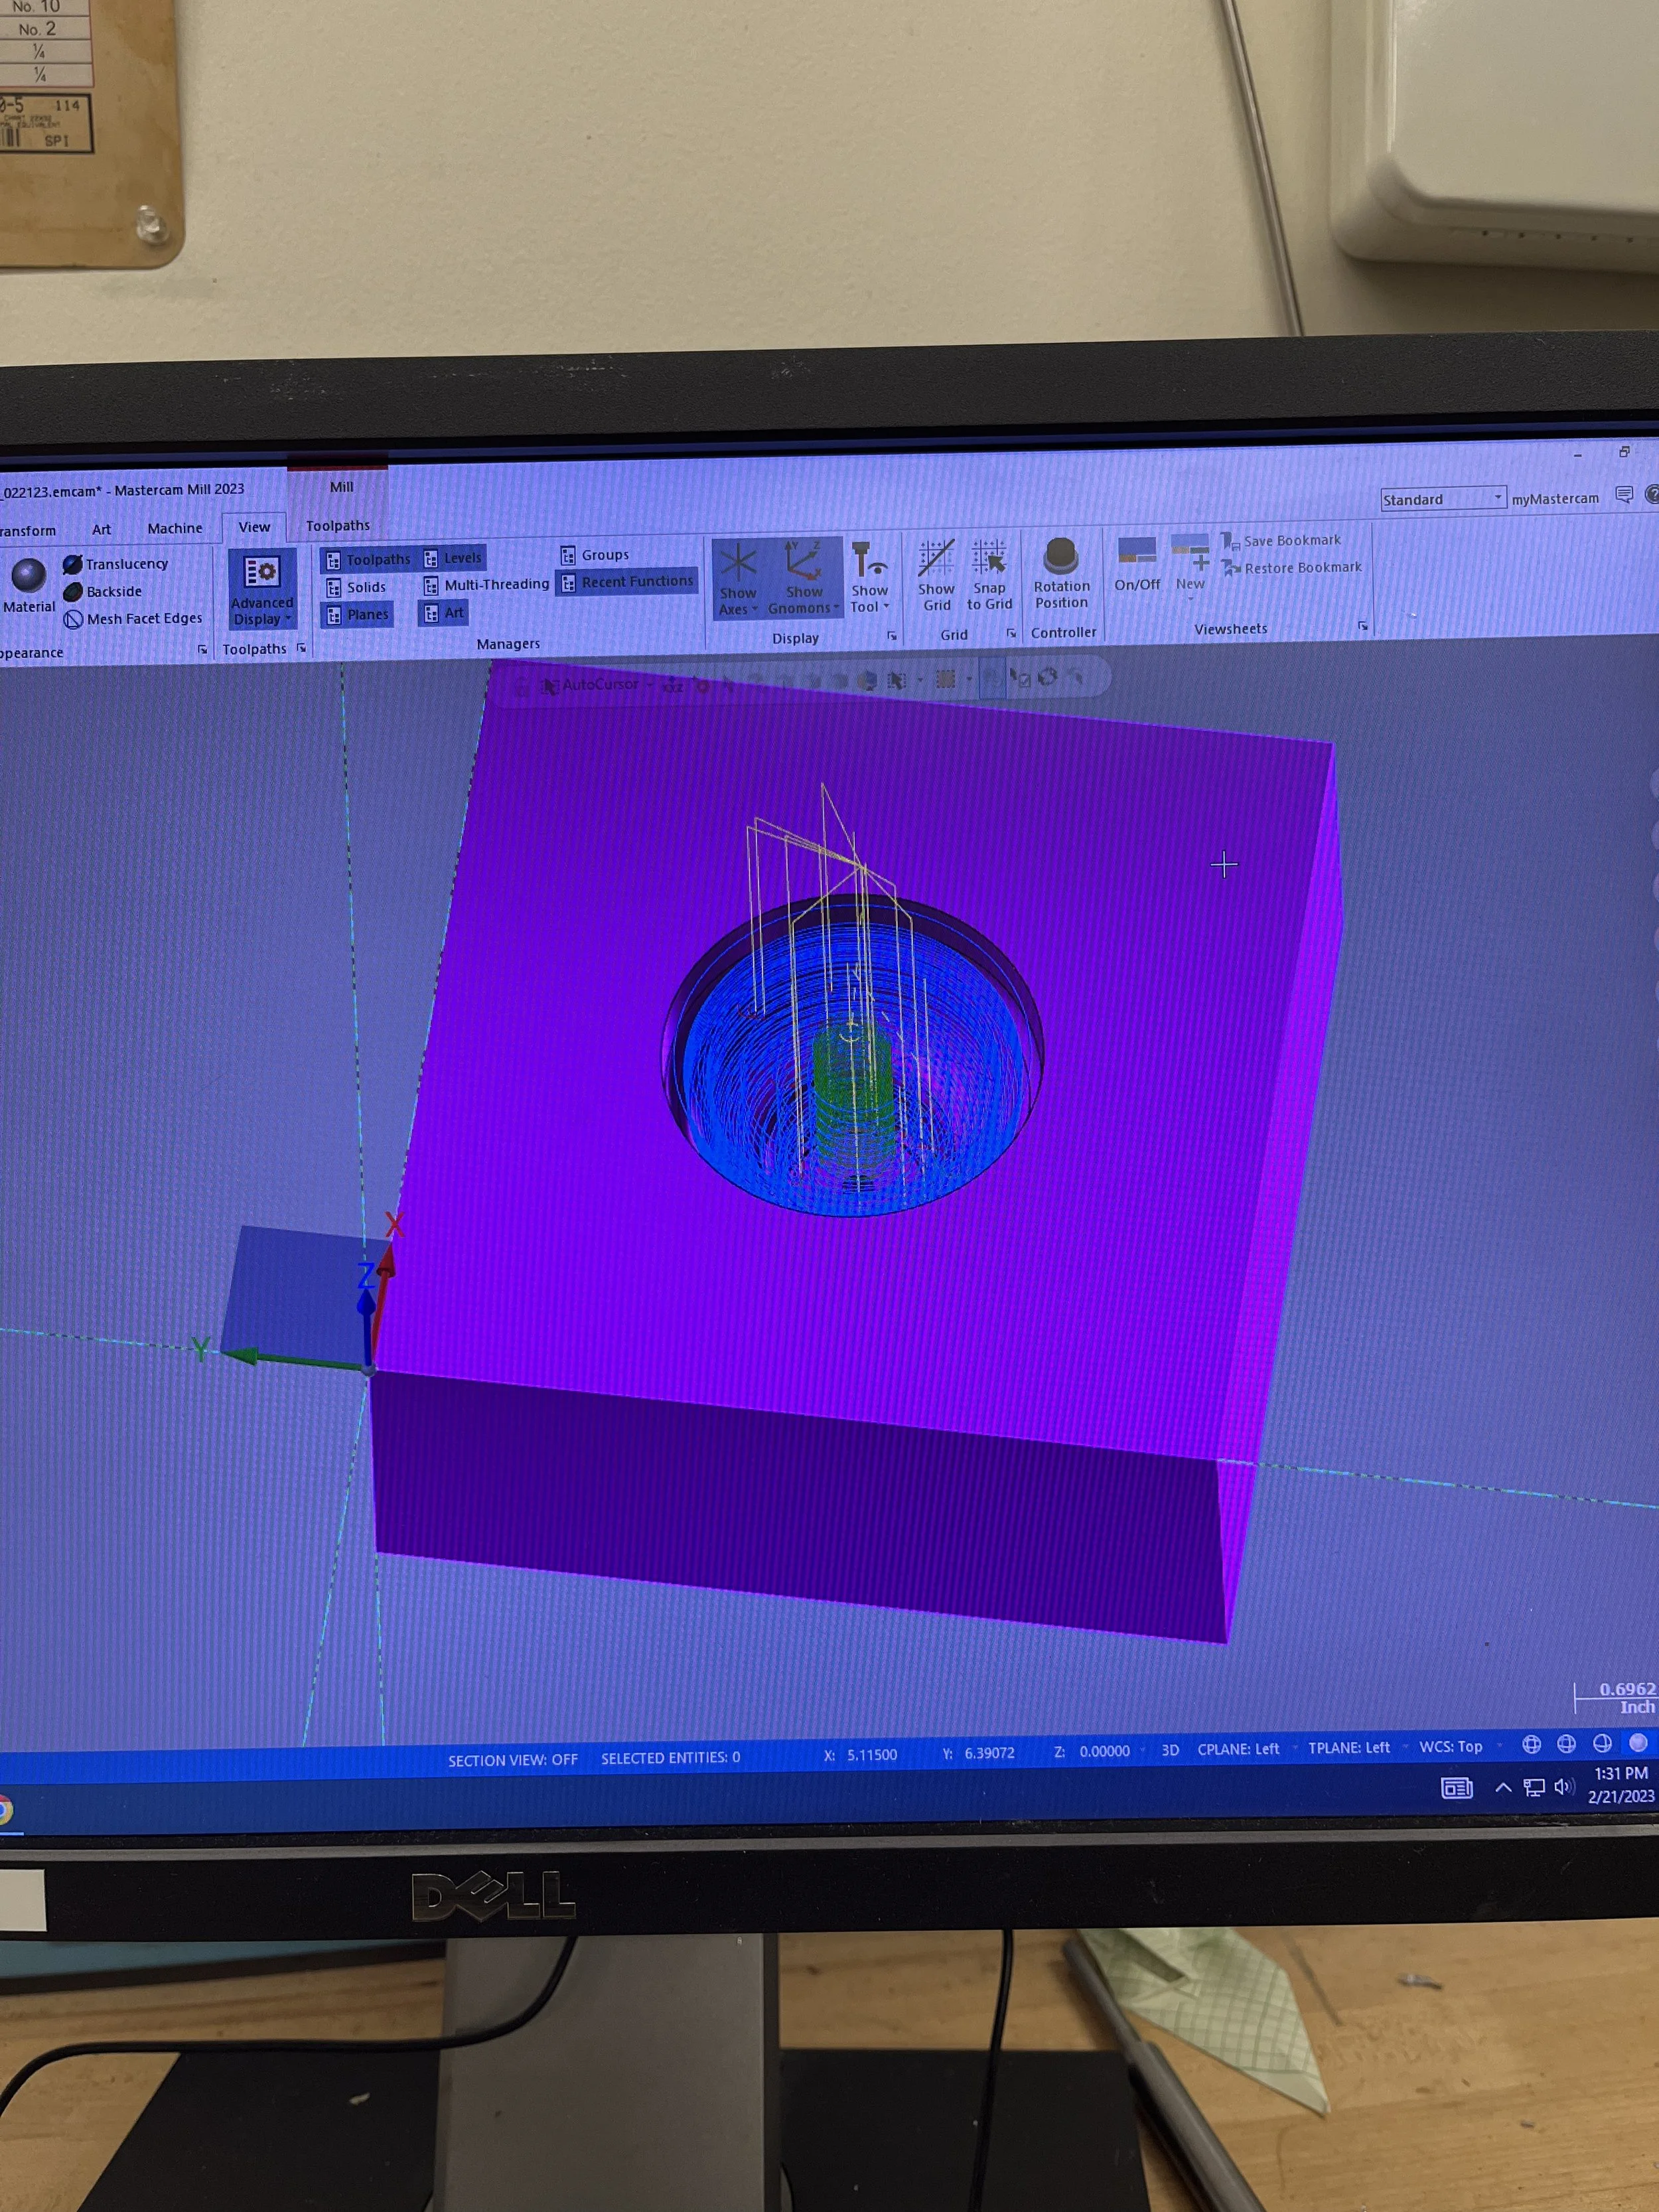Open the Art ribbon tab

(101, 529)
